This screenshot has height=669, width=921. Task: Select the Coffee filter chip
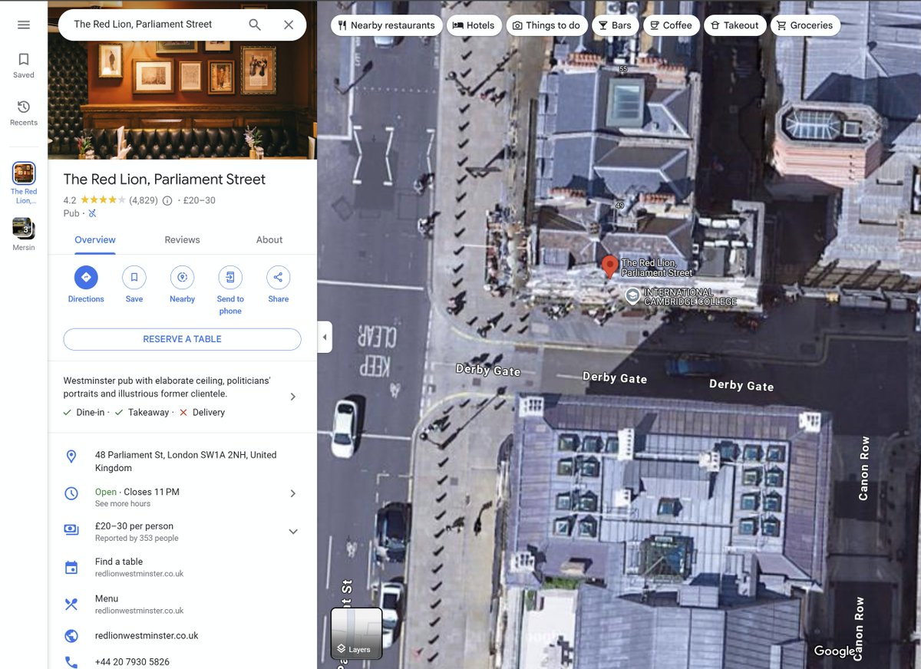(672, 25)
